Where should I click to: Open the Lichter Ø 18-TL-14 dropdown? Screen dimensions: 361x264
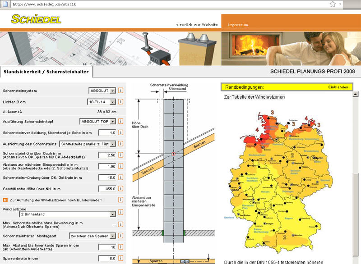pos(101,102)
